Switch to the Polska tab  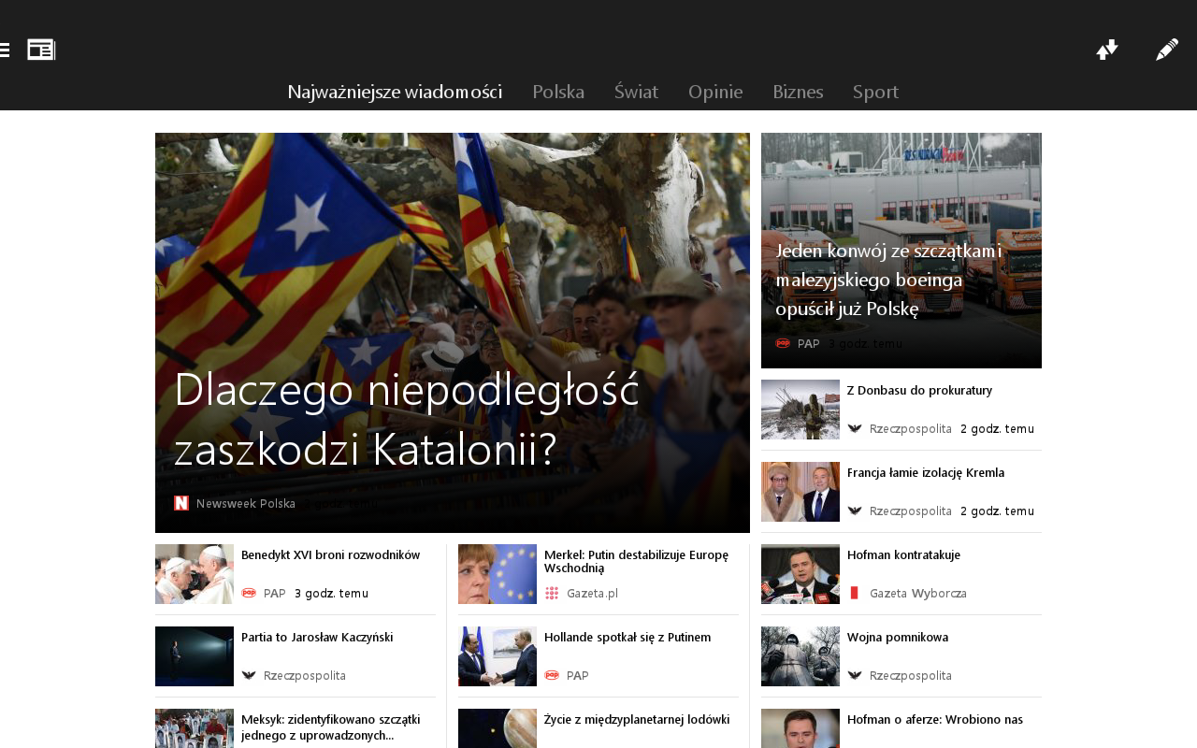[558, 92]
